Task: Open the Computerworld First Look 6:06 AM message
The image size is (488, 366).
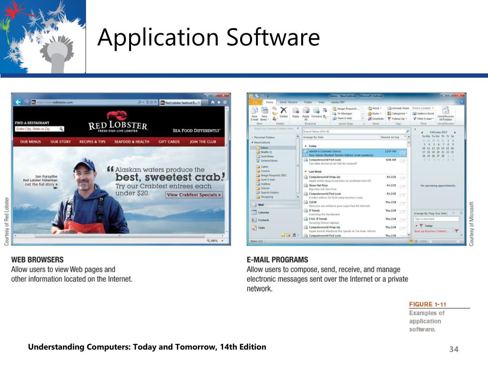Action: 355,162
